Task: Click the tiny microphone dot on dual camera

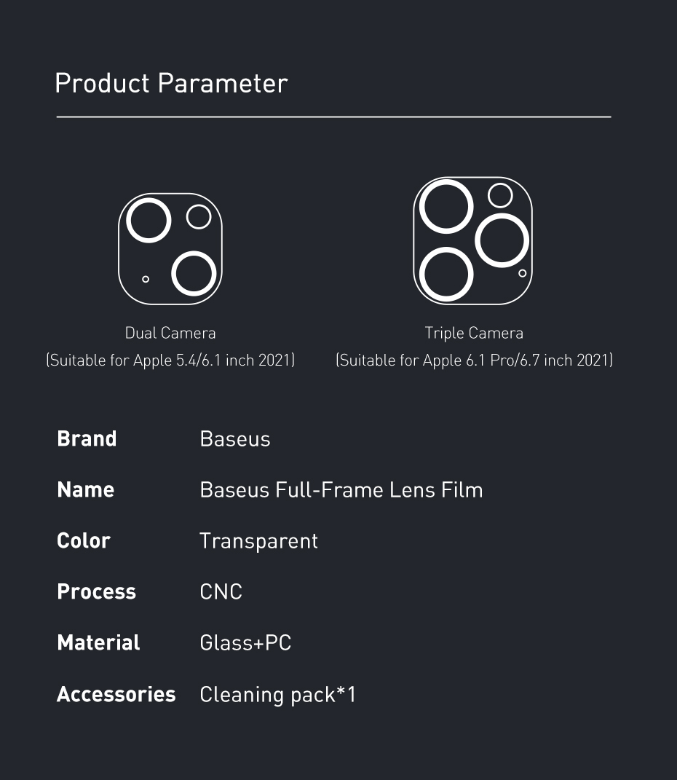Action: point(146,279)
